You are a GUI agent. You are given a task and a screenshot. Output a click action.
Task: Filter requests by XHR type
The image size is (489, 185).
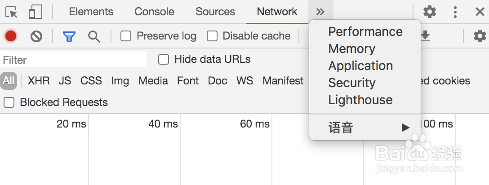[39, 81]
